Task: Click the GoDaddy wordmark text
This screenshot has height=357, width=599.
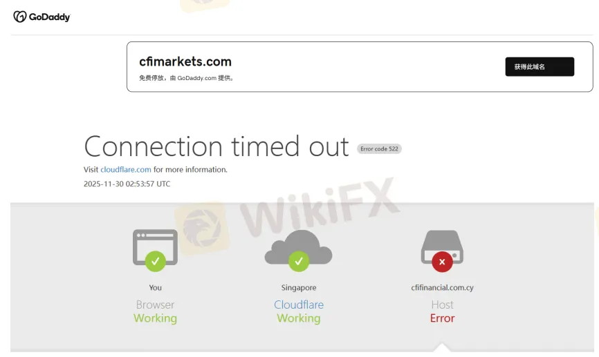Action: coord(50,17)
